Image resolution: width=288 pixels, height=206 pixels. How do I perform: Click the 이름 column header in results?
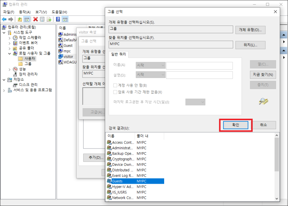tap(120, 136)
